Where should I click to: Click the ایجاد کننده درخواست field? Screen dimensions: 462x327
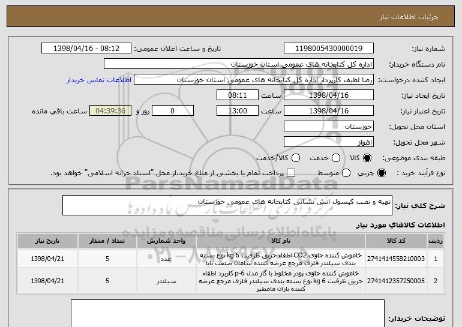point(253,80)
